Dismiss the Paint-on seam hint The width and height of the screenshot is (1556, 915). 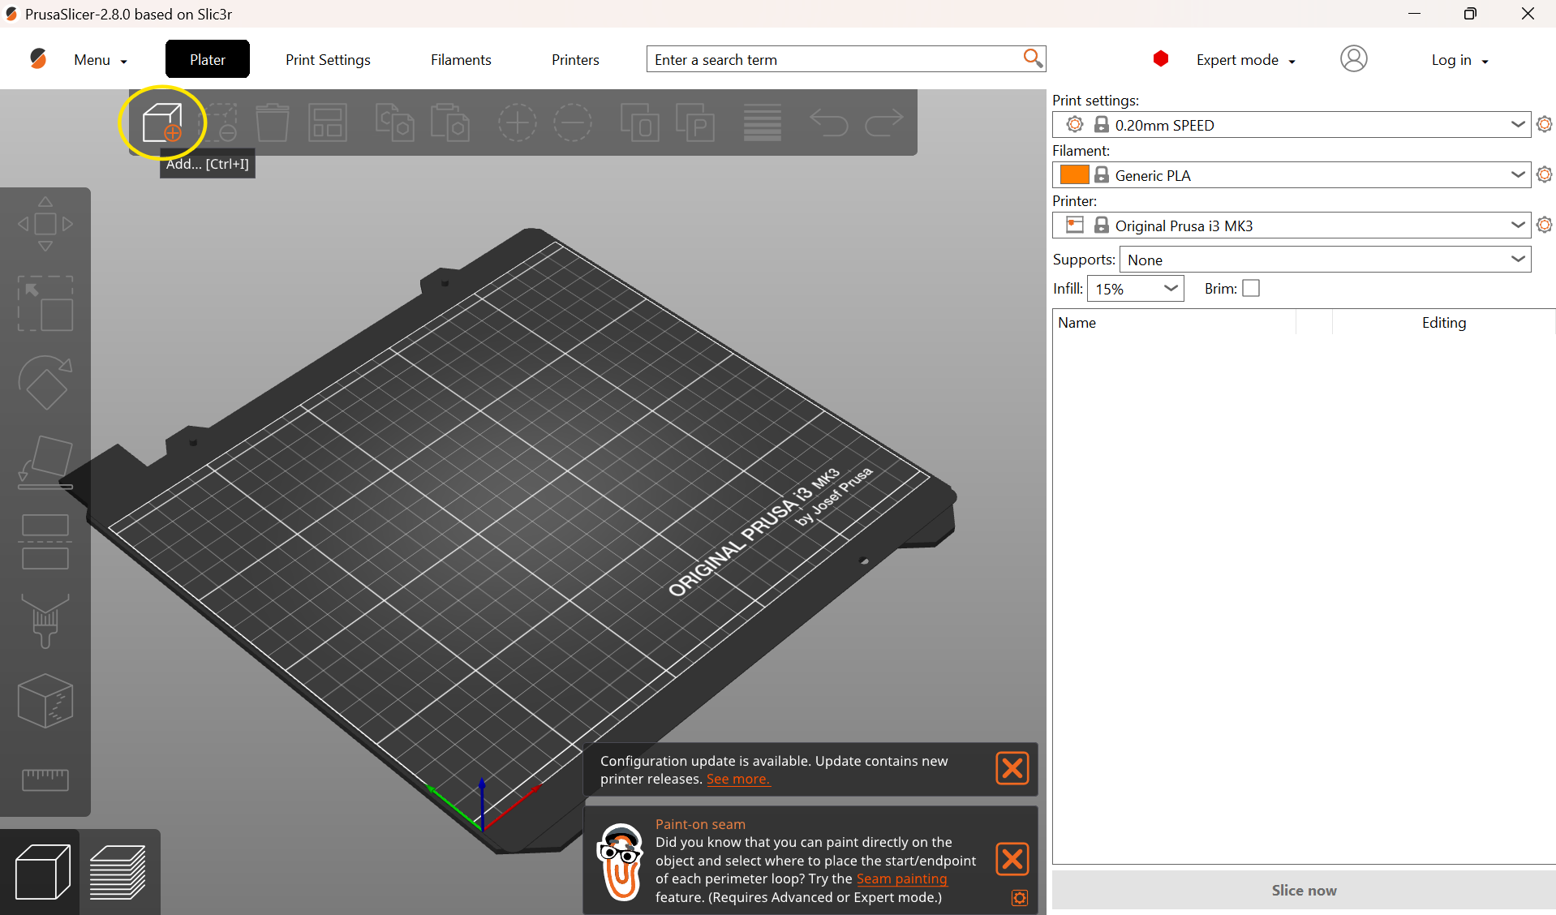coord(1012,859)
